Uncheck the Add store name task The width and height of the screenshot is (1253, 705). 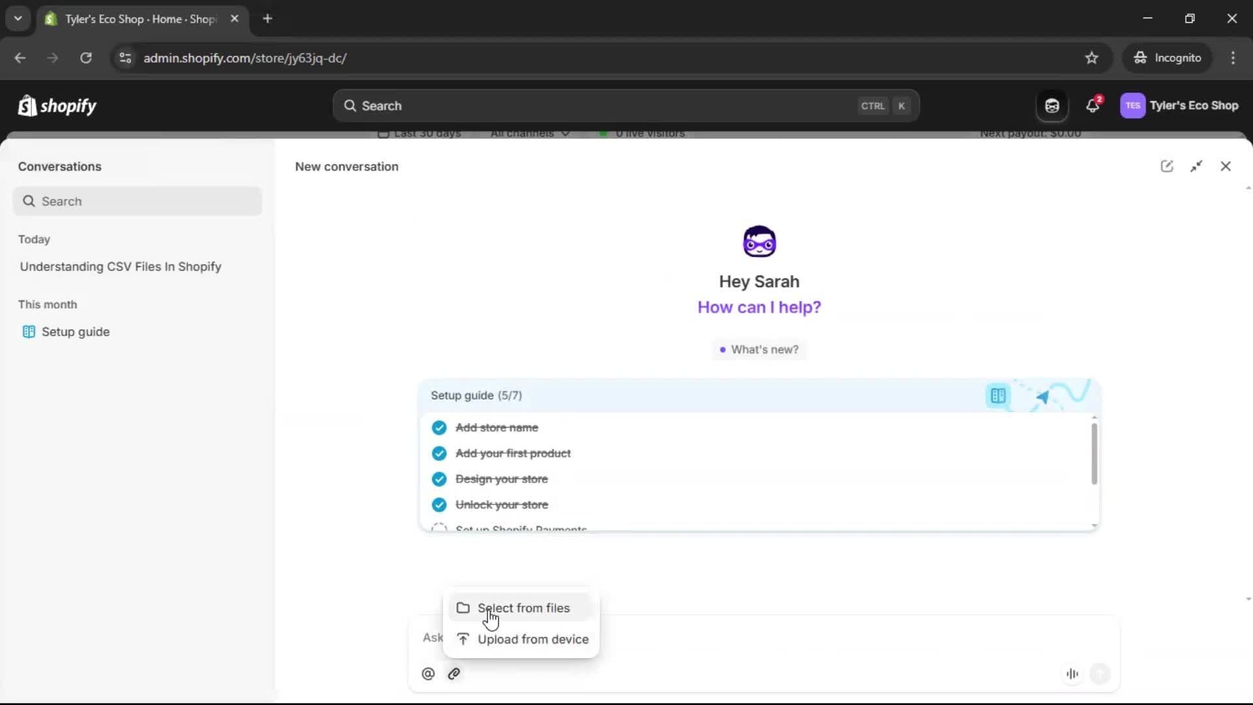point(439,428)
